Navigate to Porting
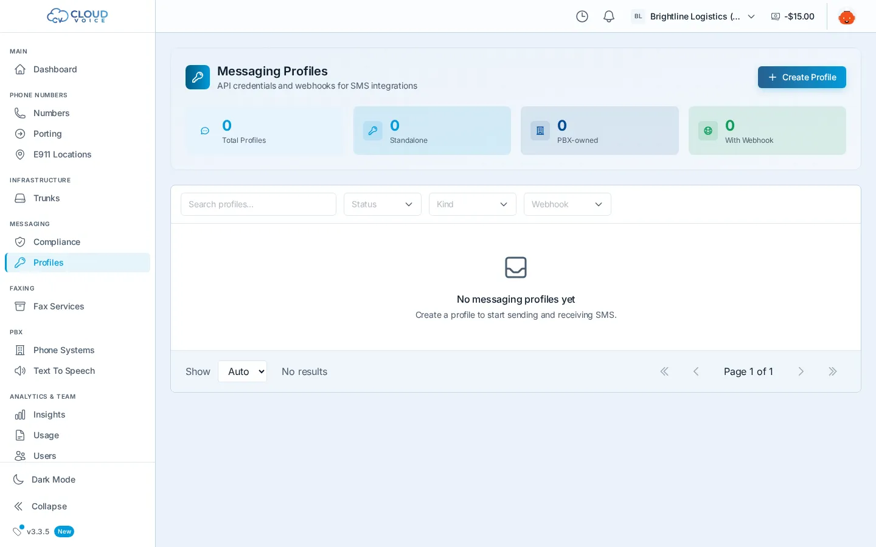 coord(77,134)
